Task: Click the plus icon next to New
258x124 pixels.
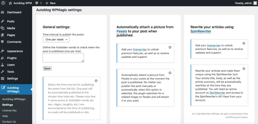Action: coord(47,3)
